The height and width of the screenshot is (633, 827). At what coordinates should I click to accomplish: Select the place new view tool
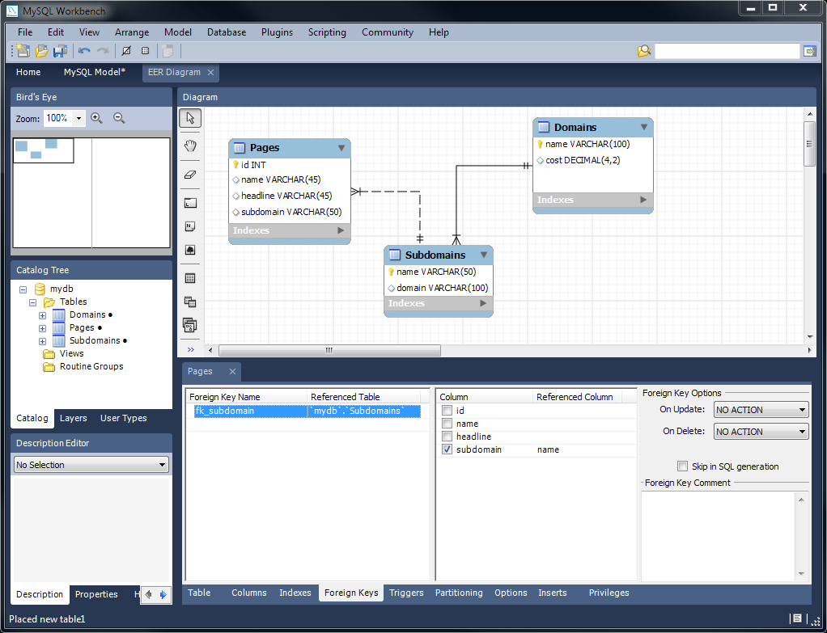click(x=190, y=302)
